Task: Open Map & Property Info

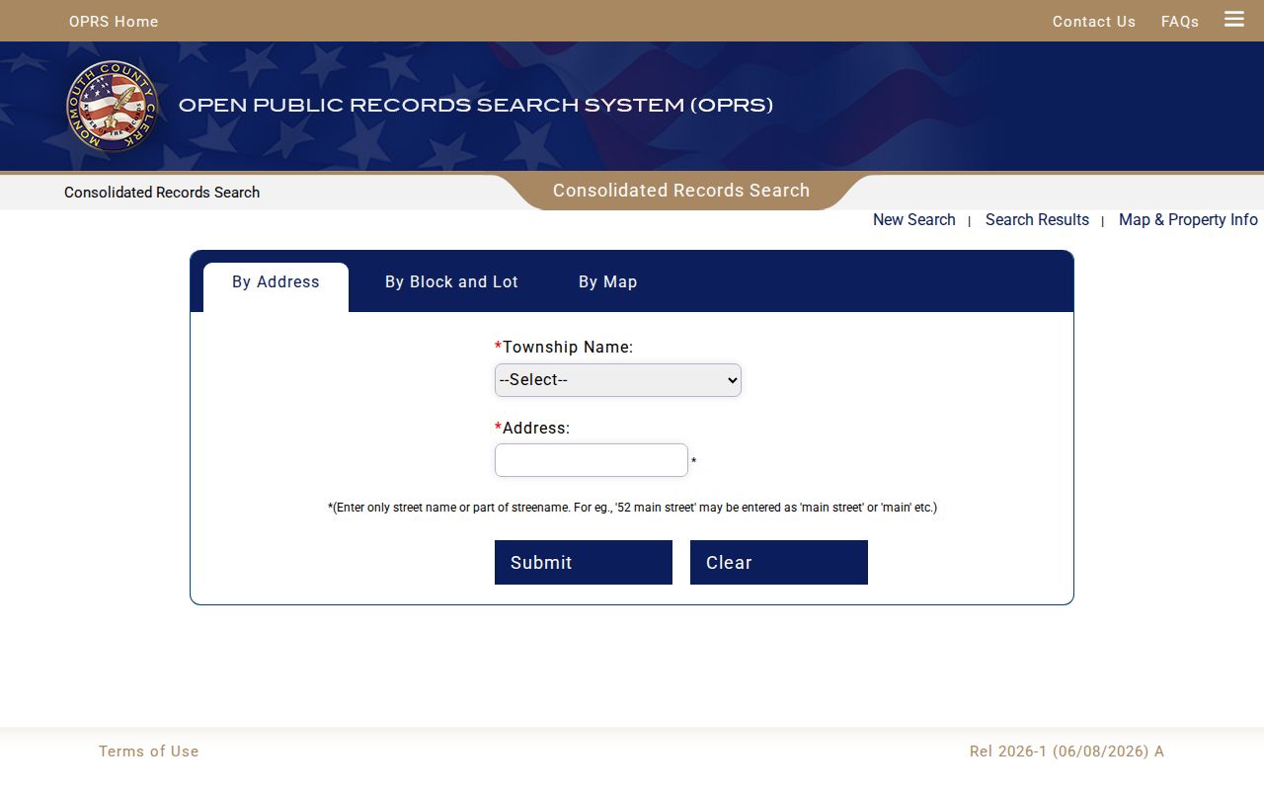Action: pyautogui.click(x=1188, y=220)
